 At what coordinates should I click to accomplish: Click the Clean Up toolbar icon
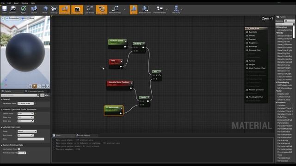[x=54, y=9]
